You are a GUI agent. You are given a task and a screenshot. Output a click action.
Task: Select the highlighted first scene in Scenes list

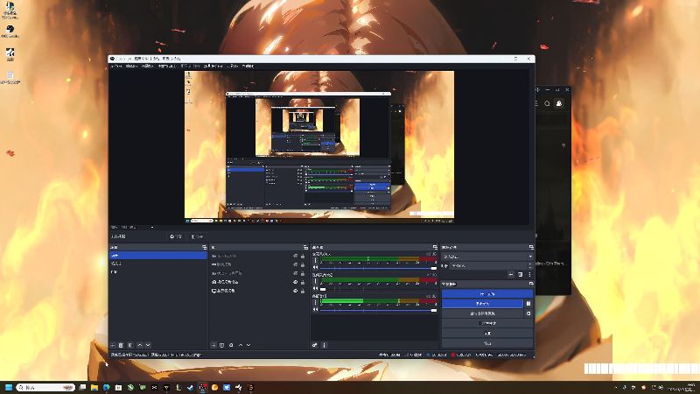click(158, 256)
